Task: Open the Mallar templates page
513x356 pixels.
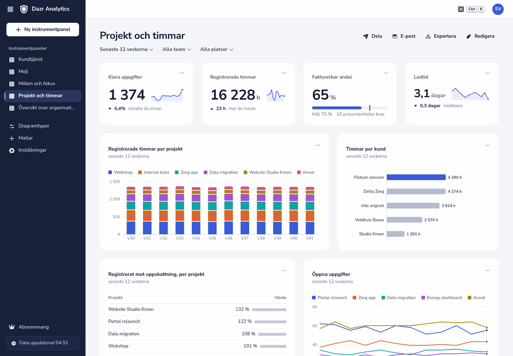Action: (x=43, y=138)
